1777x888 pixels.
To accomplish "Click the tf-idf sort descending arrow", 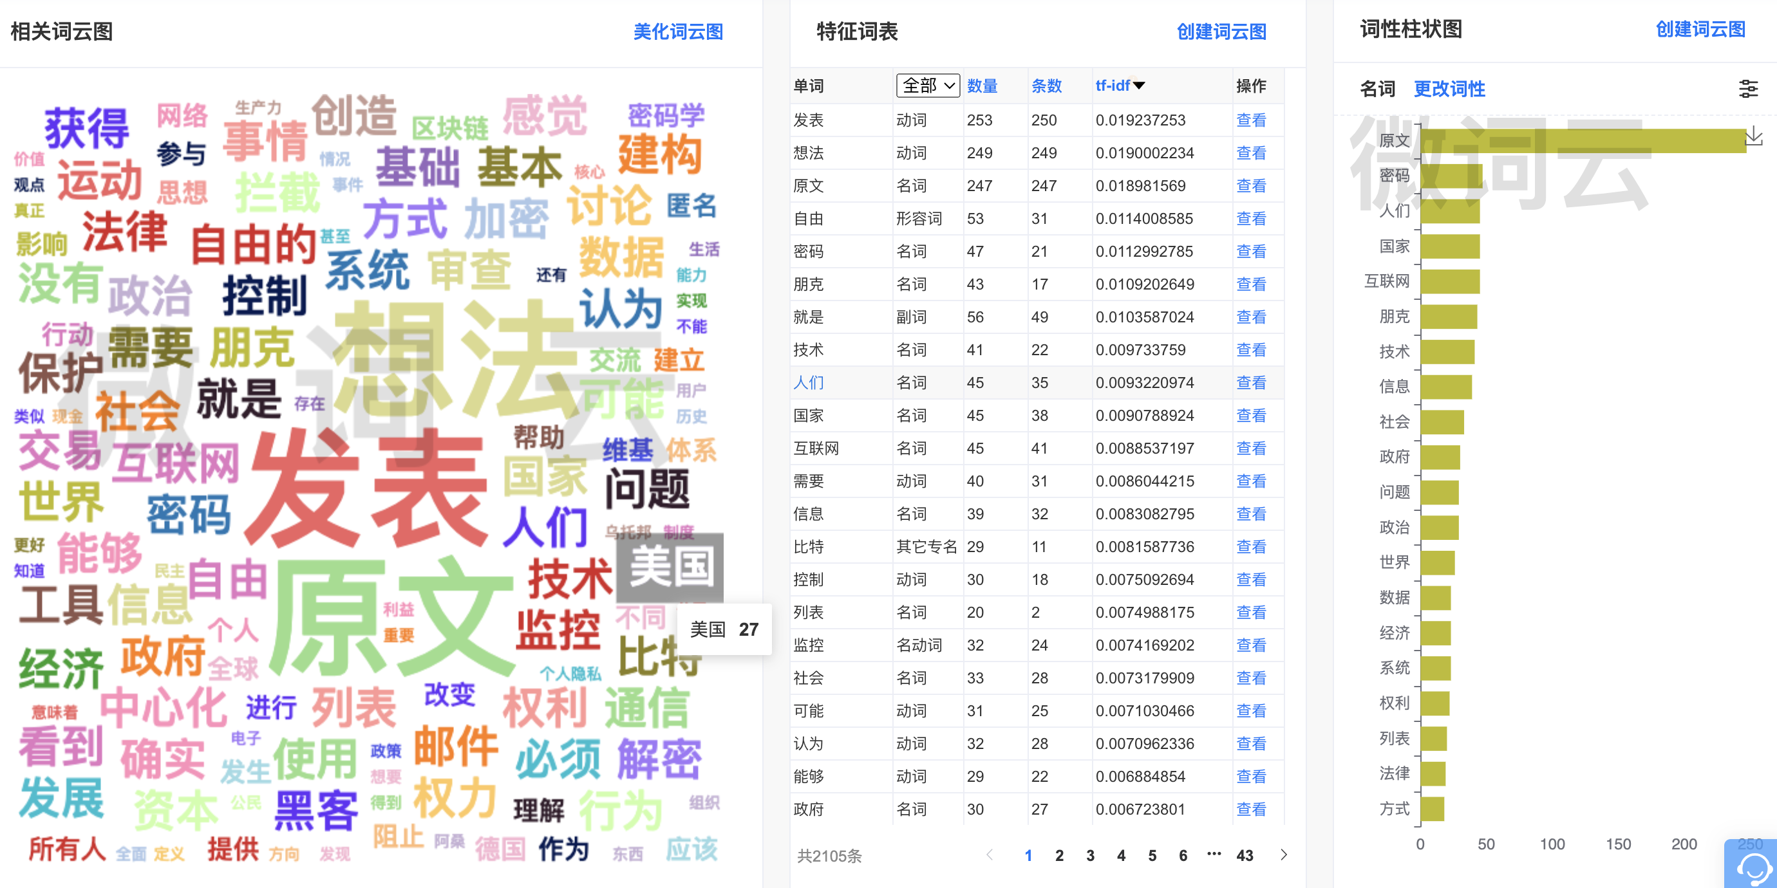I will (1139, 86).
